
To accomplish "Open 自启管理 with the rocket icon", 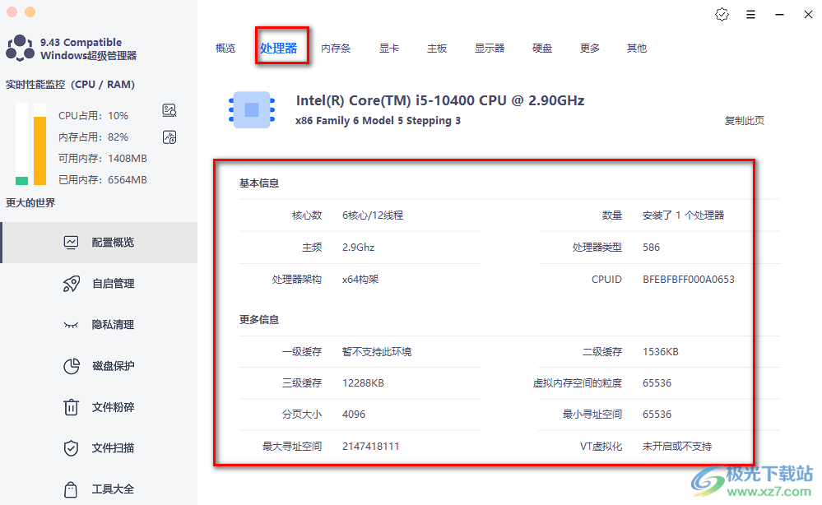I will coord(99,284).
